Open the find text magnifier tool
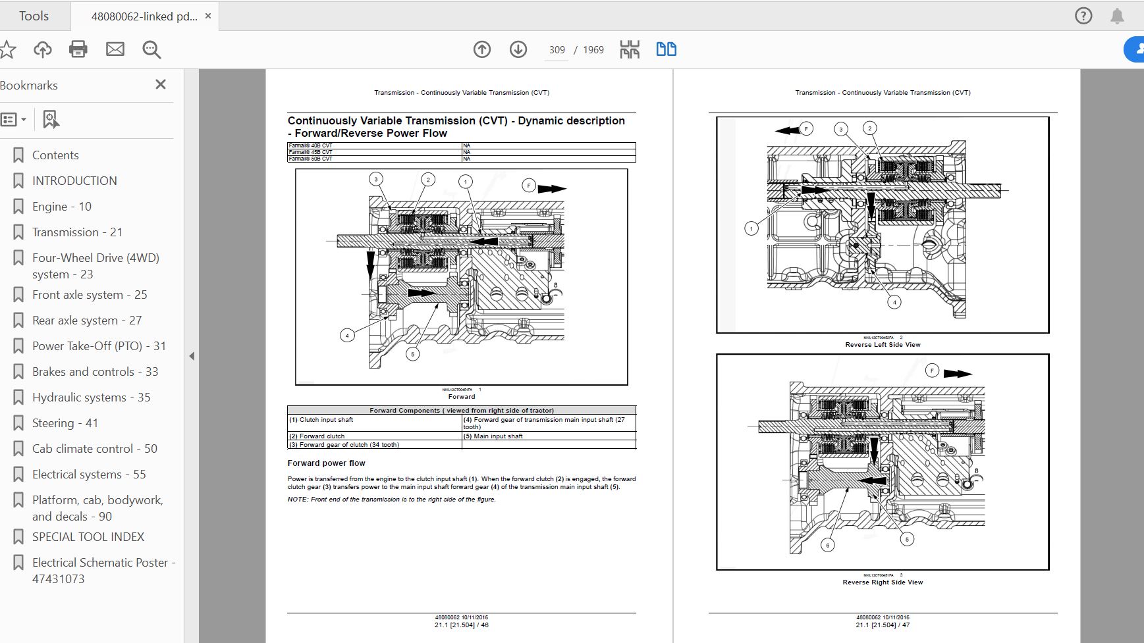The height and width of the screenshot is (643, 1144). click(x=152, y=49)
